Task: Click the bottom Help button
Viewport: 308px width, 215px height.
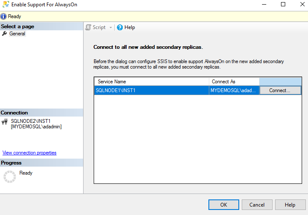Action: [x=290, y=205]
